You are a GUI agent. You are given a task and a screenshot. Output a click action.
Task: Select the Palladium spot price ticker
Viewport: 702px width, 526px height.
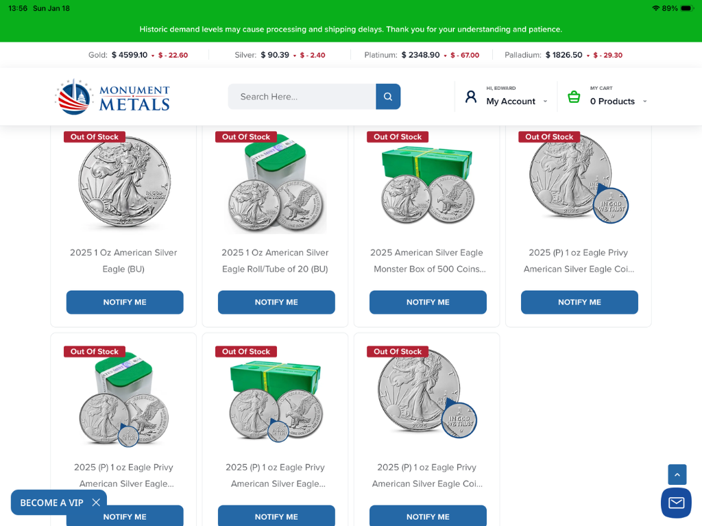point(563,55)
